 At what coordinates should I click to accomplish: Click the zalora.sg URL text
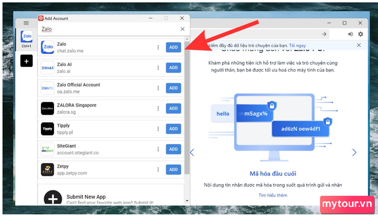click(66, 112)
